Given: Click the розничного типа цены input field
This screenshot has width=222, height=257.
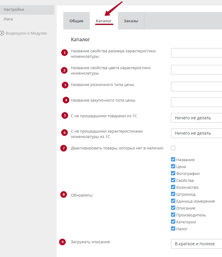Looking at the screenshot, I should tap(196, 87).
